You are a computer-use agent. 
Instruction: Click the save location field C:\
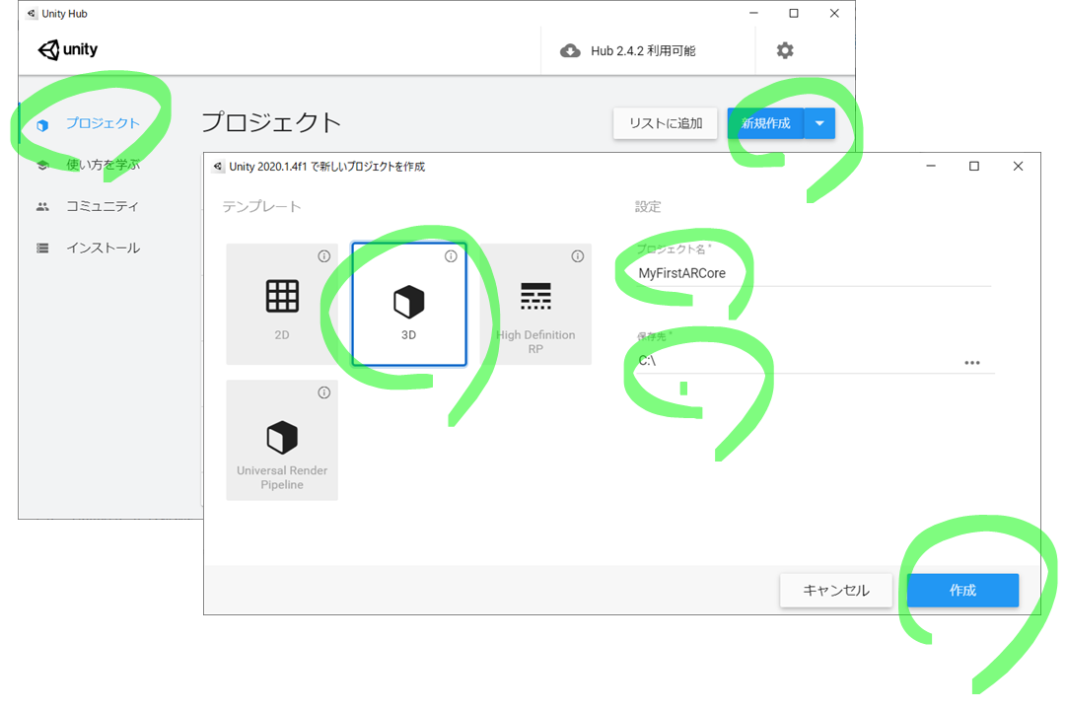[x=796, y=360]
